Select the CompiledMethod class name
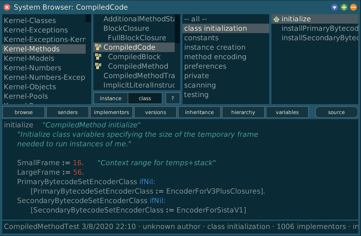 coord(138,66)
